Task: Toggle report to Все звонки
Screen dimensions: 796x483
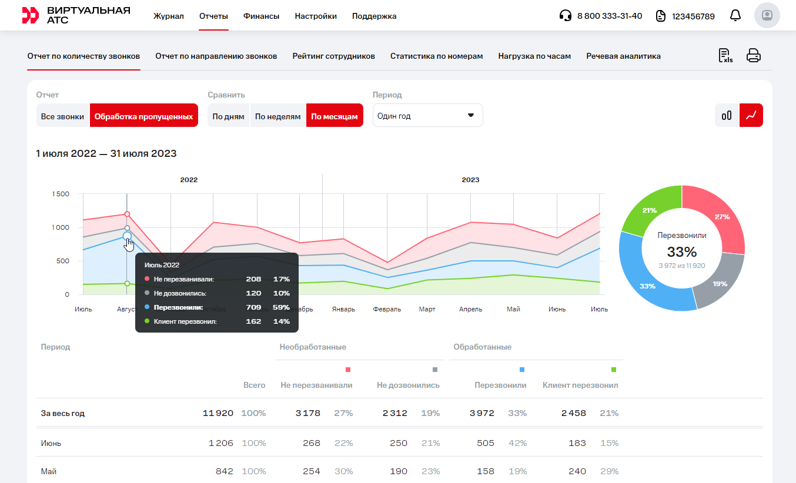Action: tap(62, 116)
